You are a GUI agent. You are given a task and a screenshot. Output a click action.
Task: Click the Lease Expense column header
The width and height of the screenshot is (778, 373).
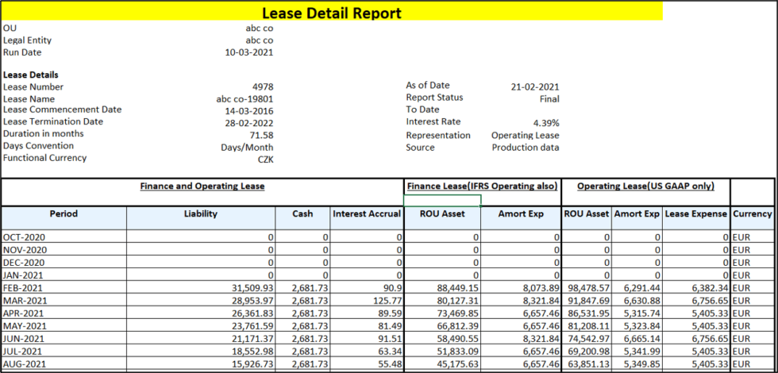695,213
